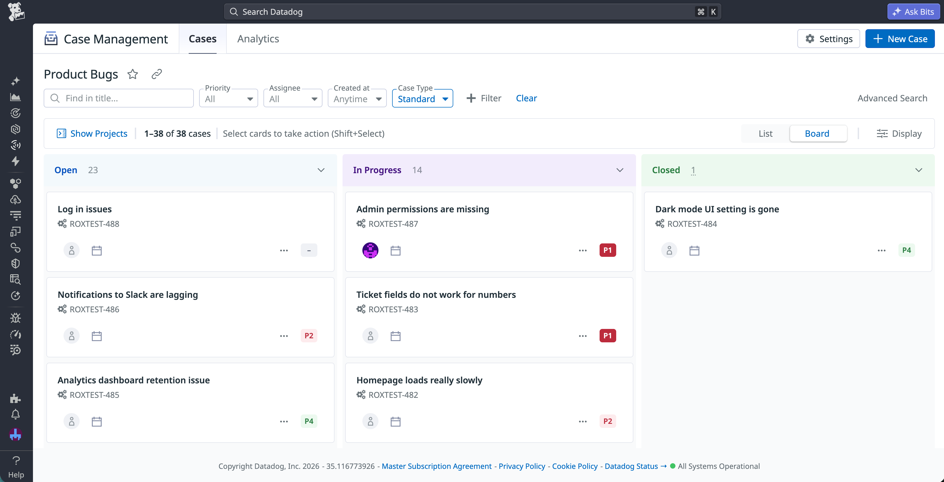Click P2 badge on Homepage loads slowly
The width and height of the screenshot is (944, 482).
click(x=608, y=421)
